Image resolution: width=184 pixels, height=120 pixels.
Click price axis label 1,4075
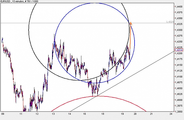[x=179, y=82]
